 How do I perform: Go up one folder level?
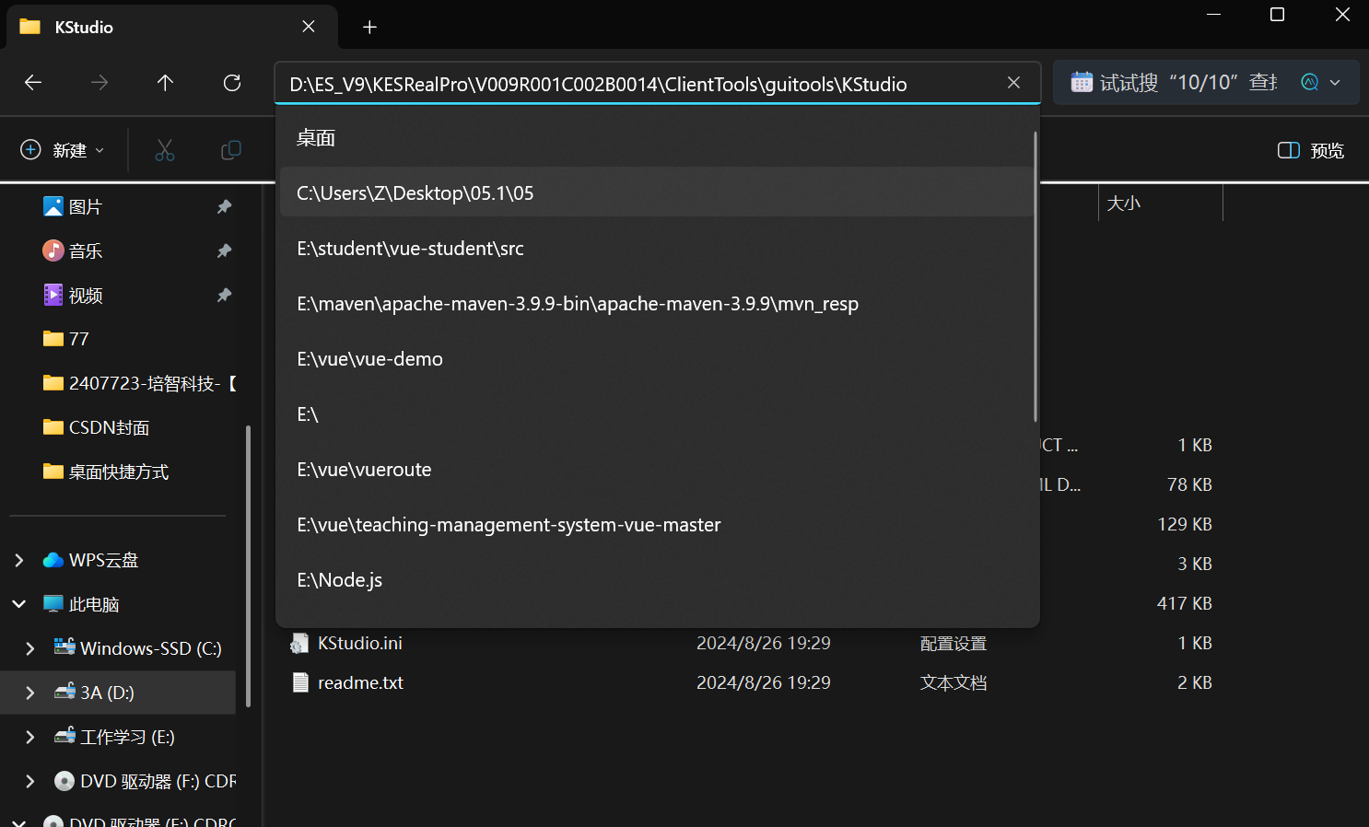(166, 83)
